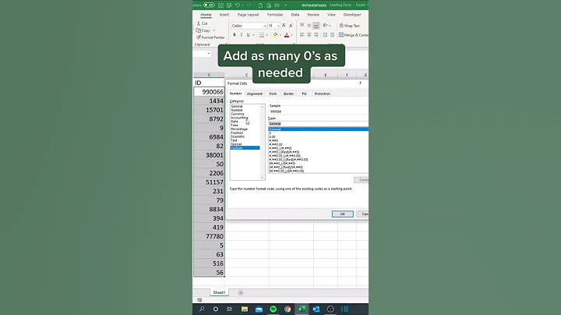Click the Type input field showing General
Viewport: 561px width, 315px height.
318,123
